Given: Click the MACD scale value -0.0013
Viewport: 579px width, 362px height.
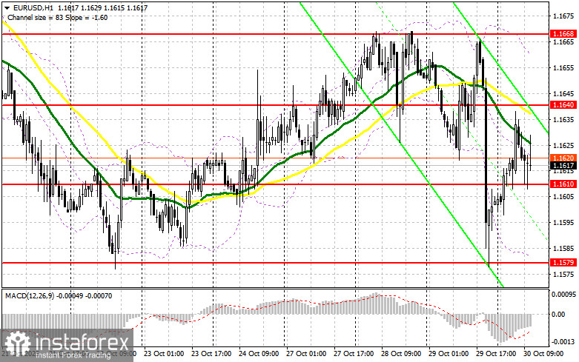Looking at the screenshot, I should coord(563,342).
